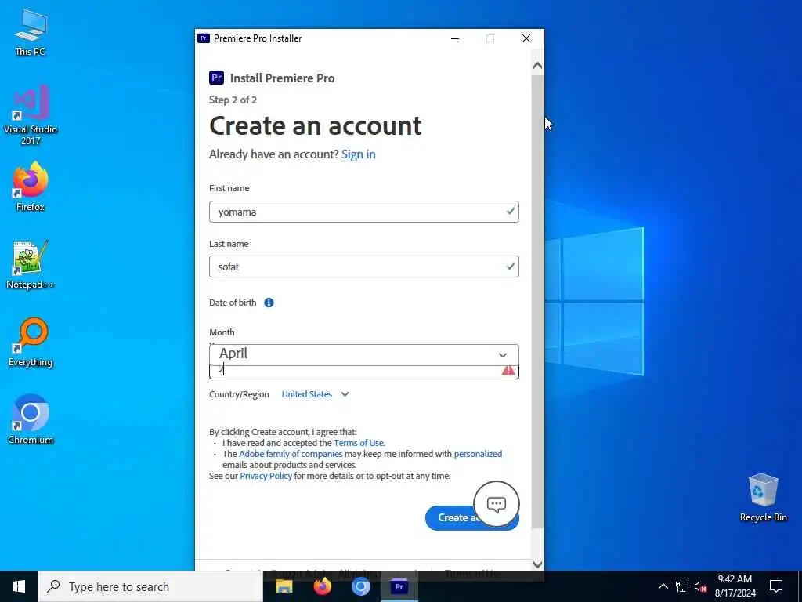Click the red warning icon in date field

pyautogui.click(x=508, y=370)
